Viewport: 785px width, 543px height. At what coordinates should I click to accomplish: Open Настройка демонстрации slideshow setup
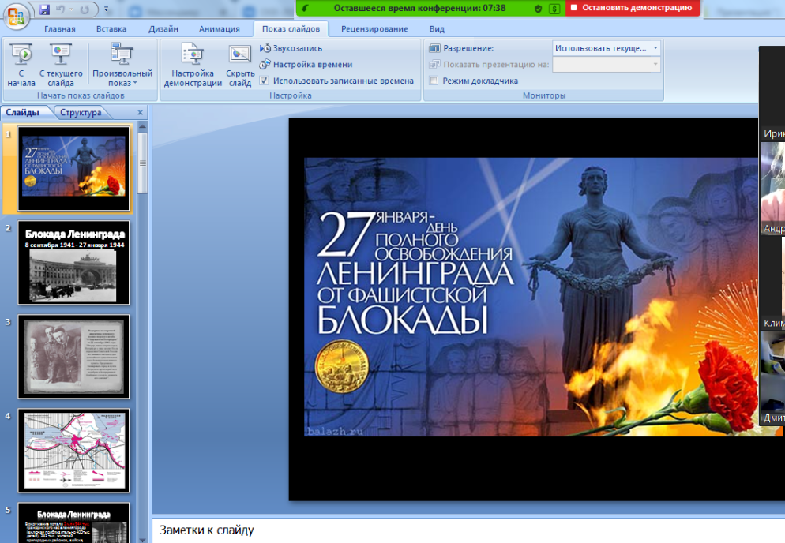(x=193, y=65)
